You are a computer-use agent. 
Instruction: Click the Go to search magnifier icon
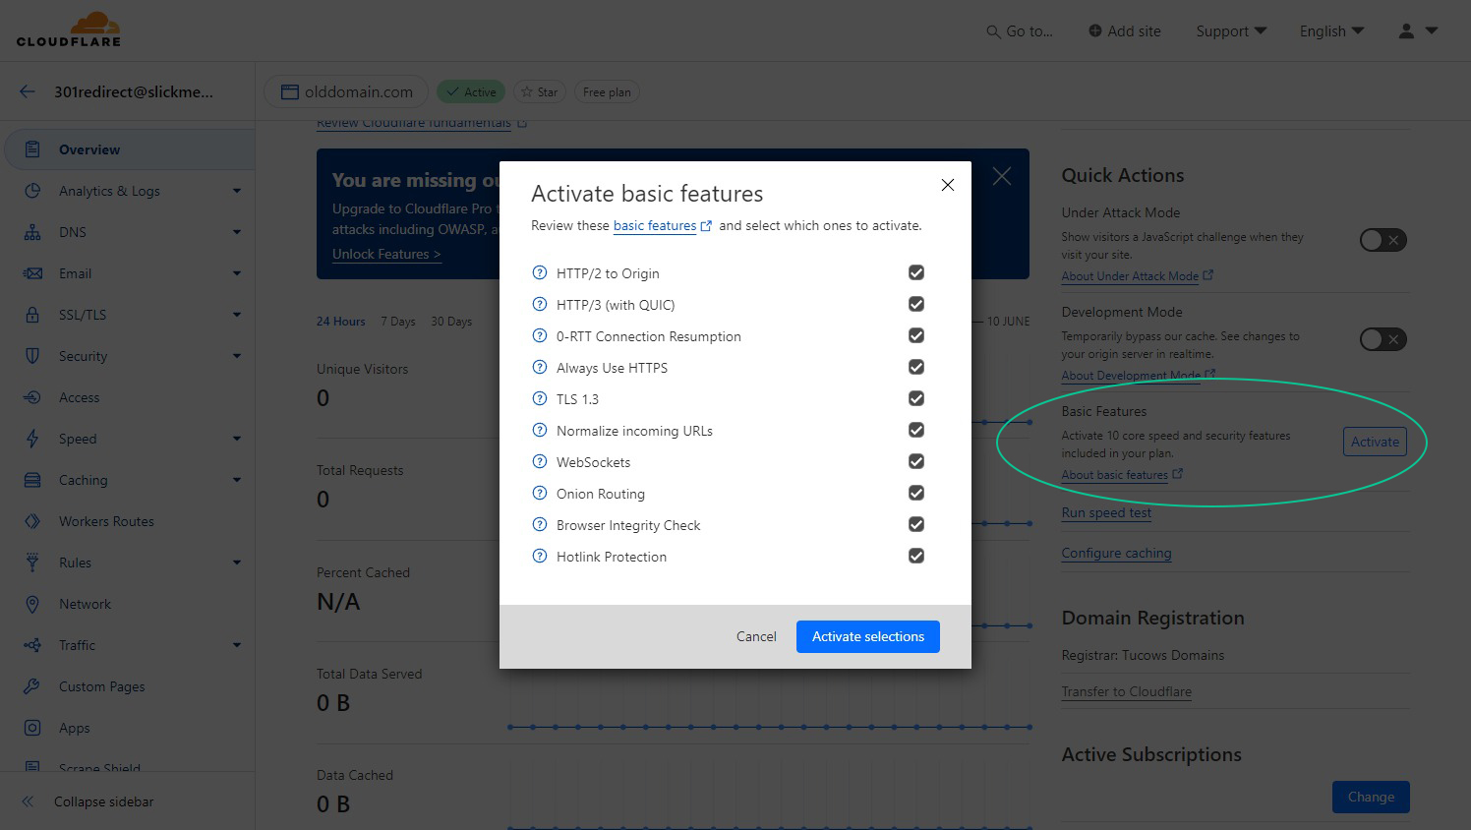coord(993,31)
